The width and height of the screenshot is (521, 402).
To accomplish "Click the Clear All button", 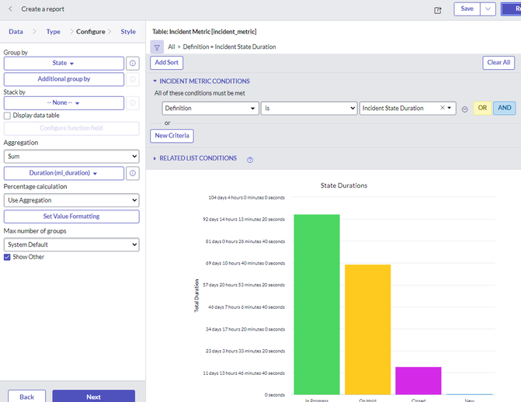I will (498, 63).
